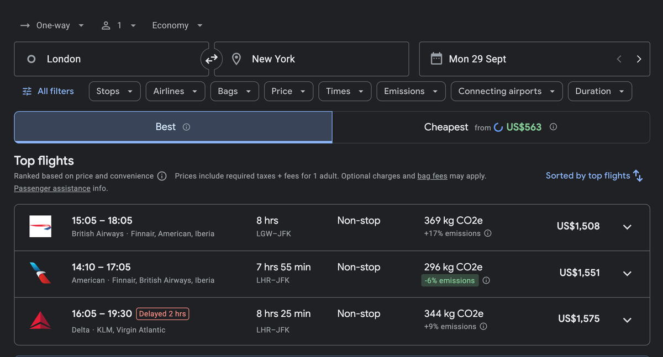663x357 pixels.
Task: Click info icon beside +17% emissions
Action: (x=488, y=233)
